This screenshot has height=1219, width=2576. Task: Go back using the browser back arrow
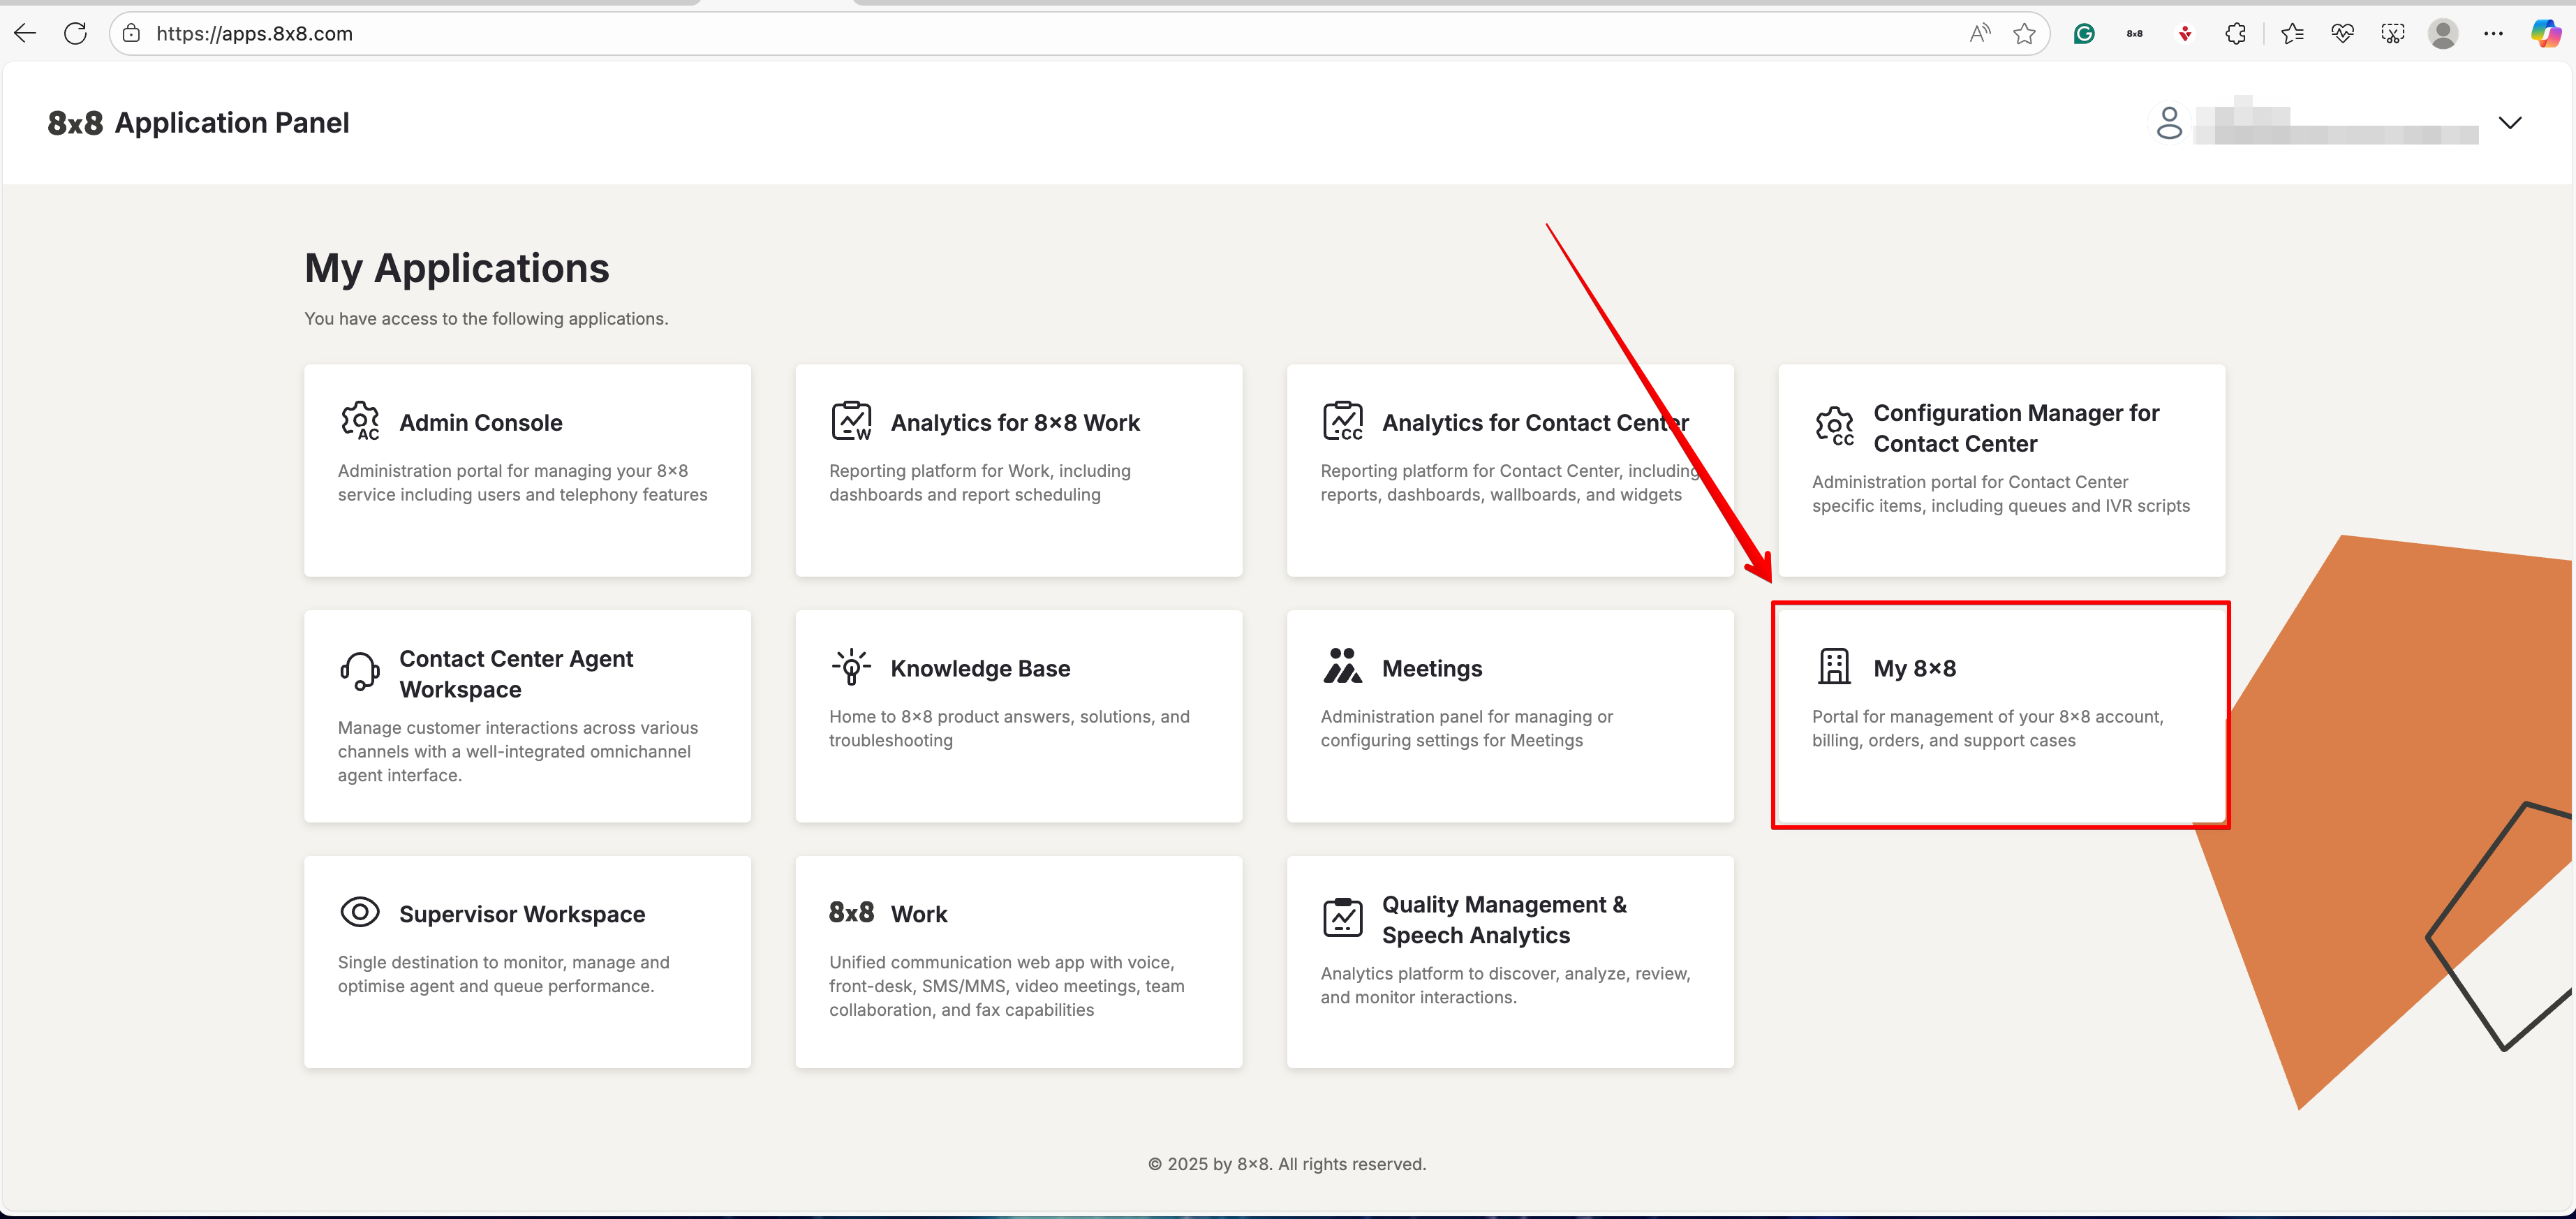tap(25, 34)
